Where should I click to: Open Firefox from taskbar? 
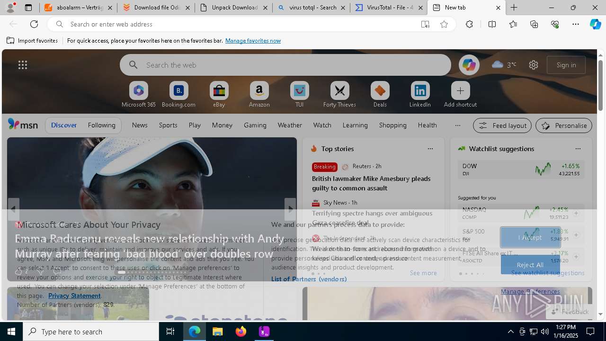[241, 332]
